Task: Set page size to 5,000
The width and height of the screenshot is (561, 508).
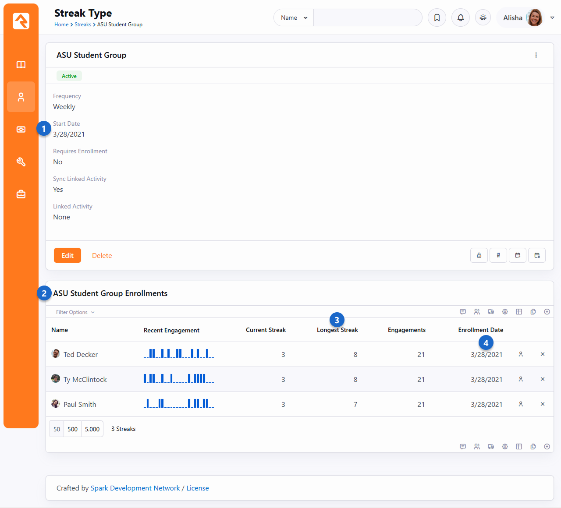Action: pyautogui.click(x=92, y=429)
